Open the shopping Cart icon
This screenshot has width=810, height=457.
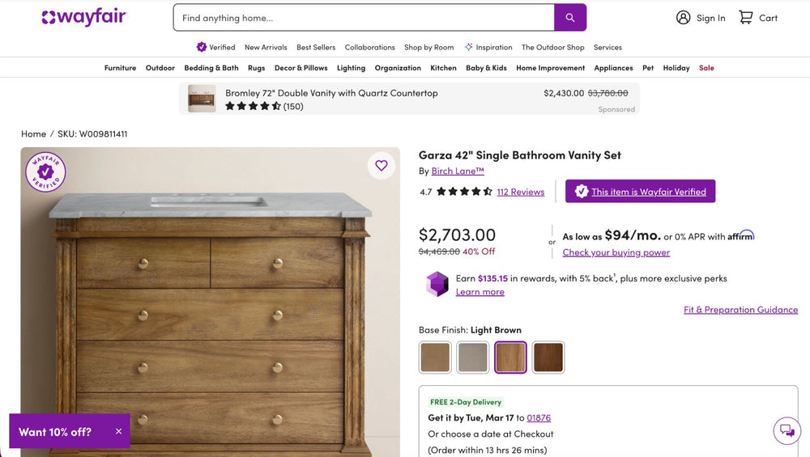(x=746, y=18)
